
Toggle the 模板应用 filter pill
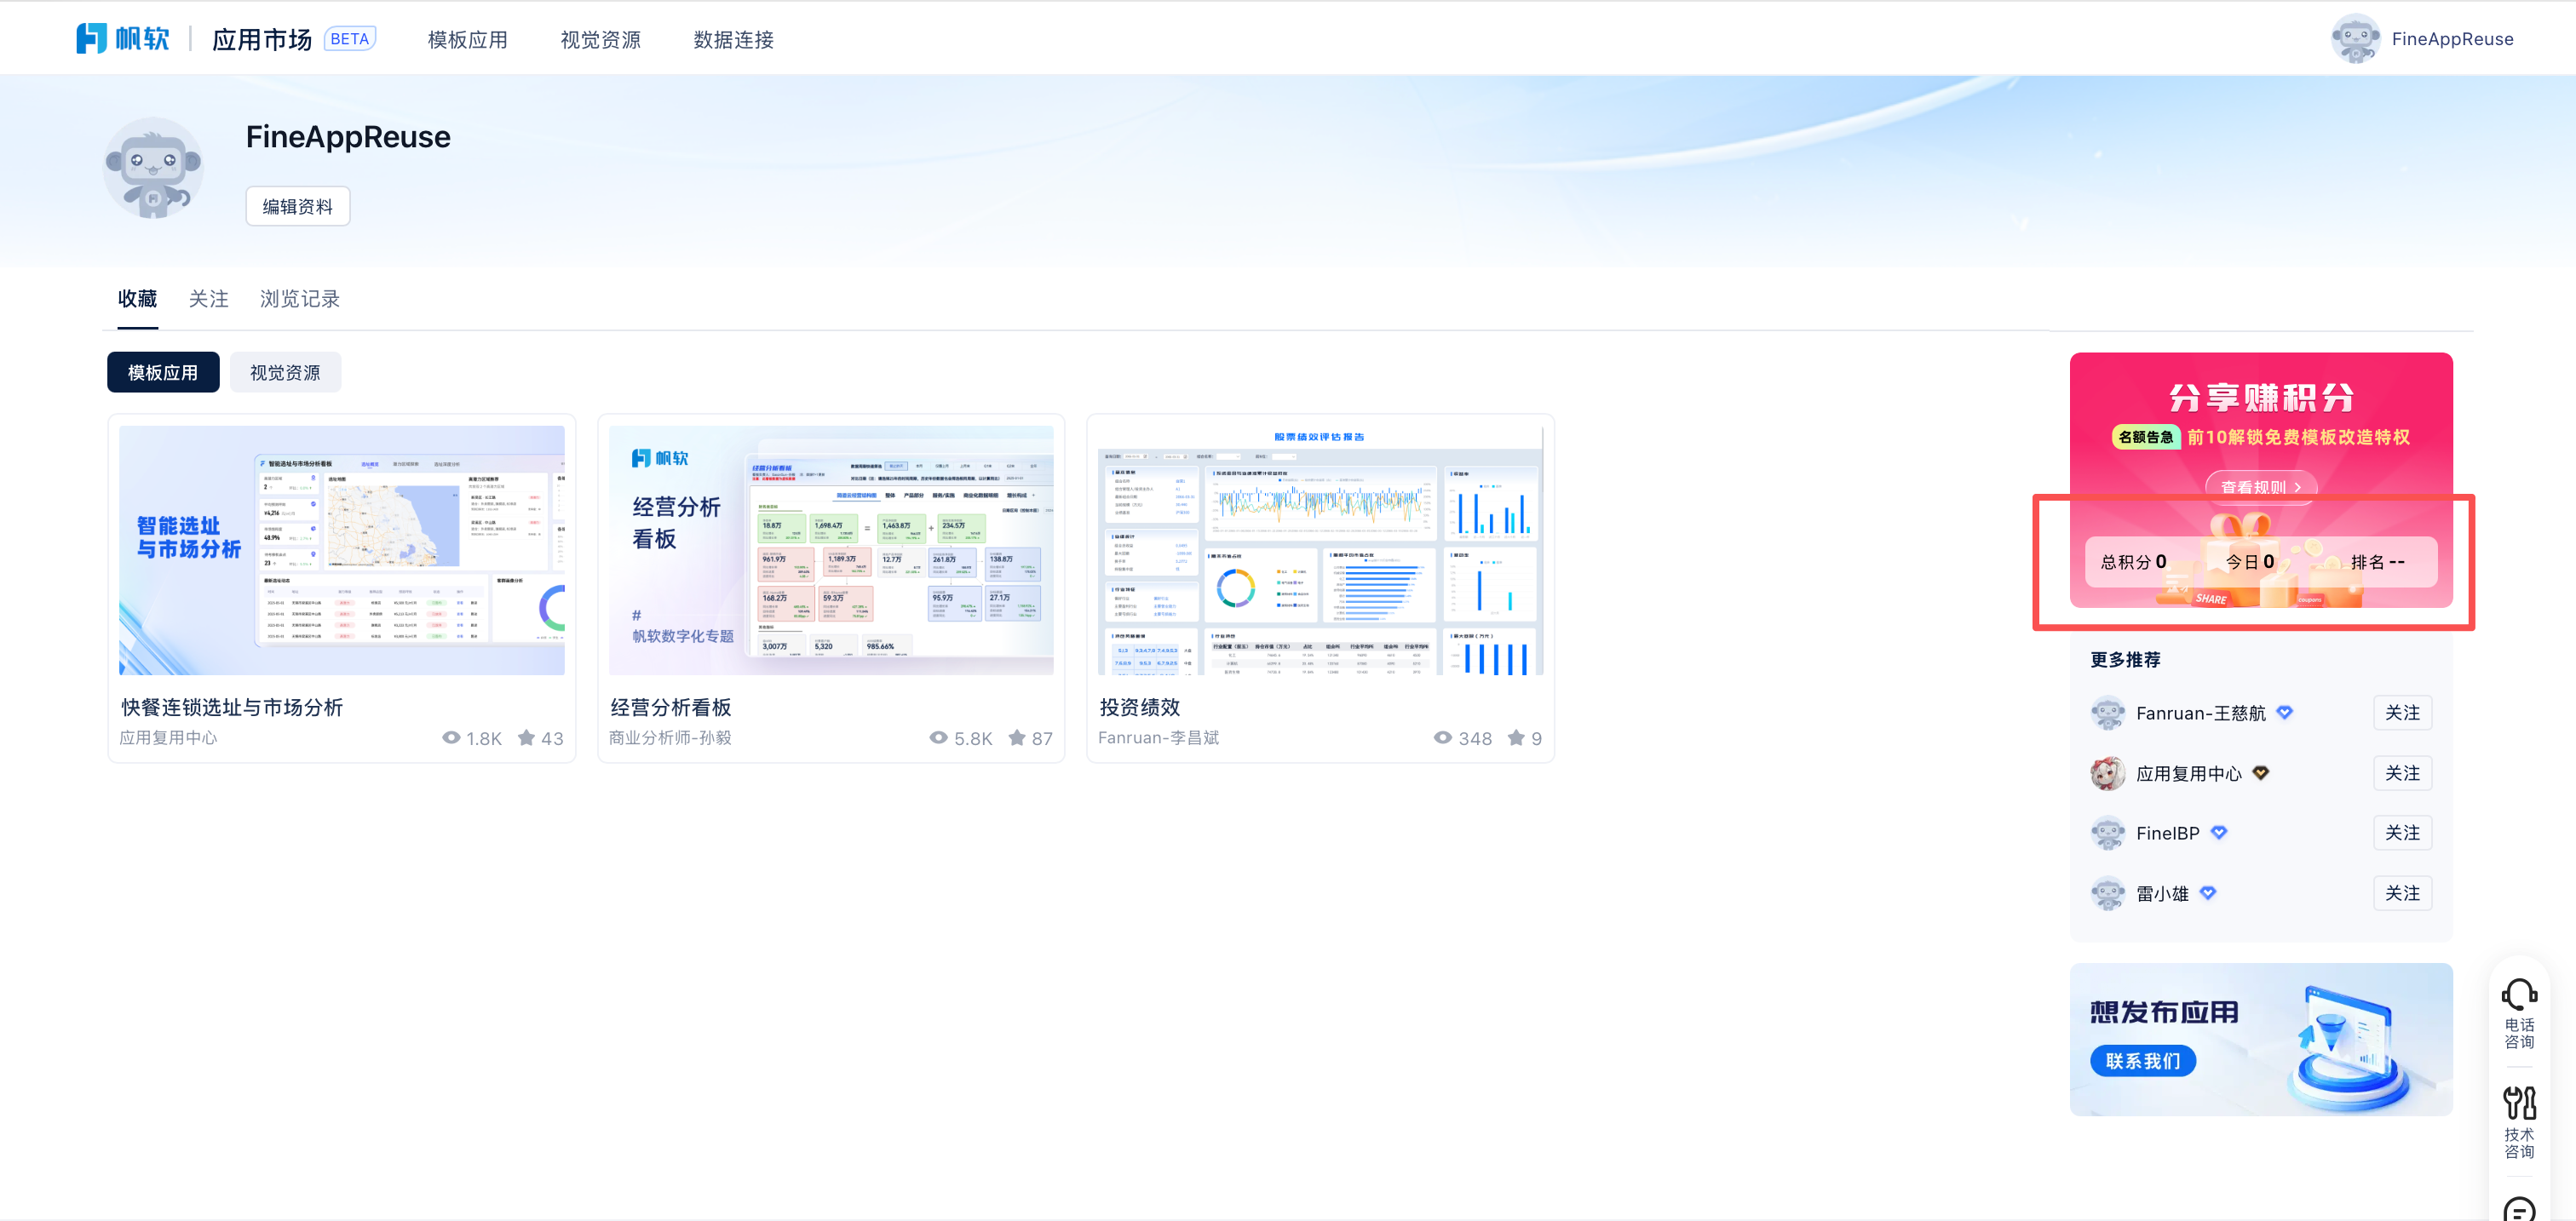coord(163,373)
